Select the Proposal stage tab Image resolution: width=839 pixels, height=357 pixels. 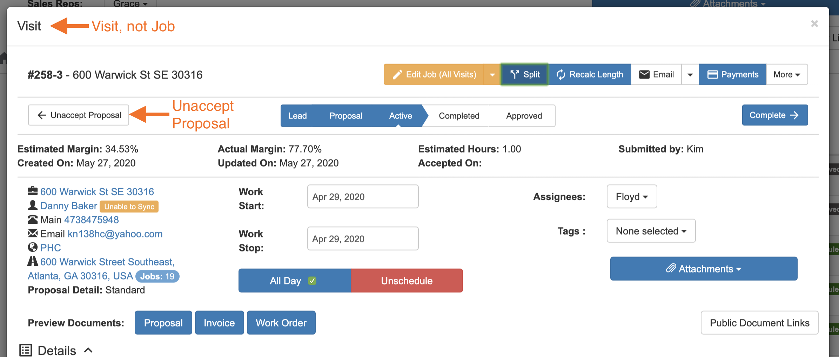tap(346, 116)
